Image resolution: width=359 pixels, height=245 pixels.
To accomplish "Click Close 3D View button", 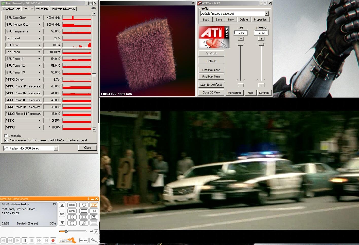I will (211, 92).
